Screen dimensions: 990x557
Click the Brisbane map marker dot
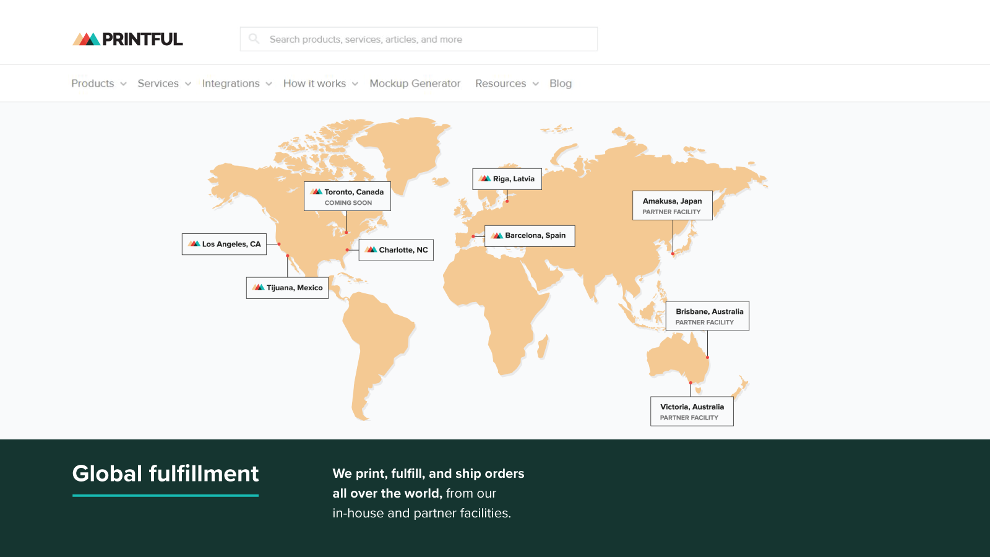click(707, 357)
